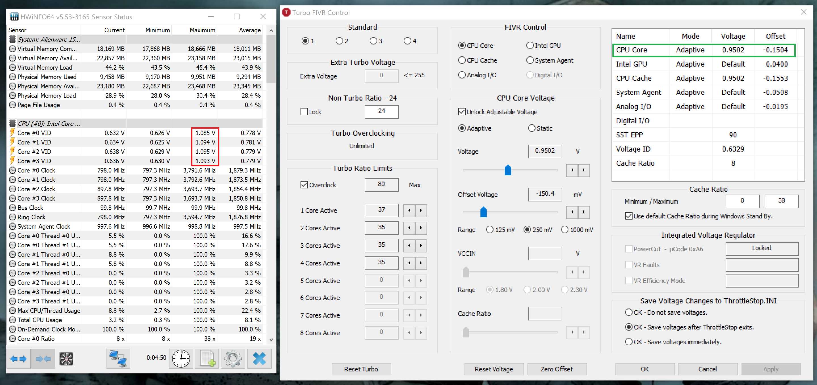This screenshot has width=817, height=385.
Task: Select the CPU Cache radio button
Action: point(462,60)
